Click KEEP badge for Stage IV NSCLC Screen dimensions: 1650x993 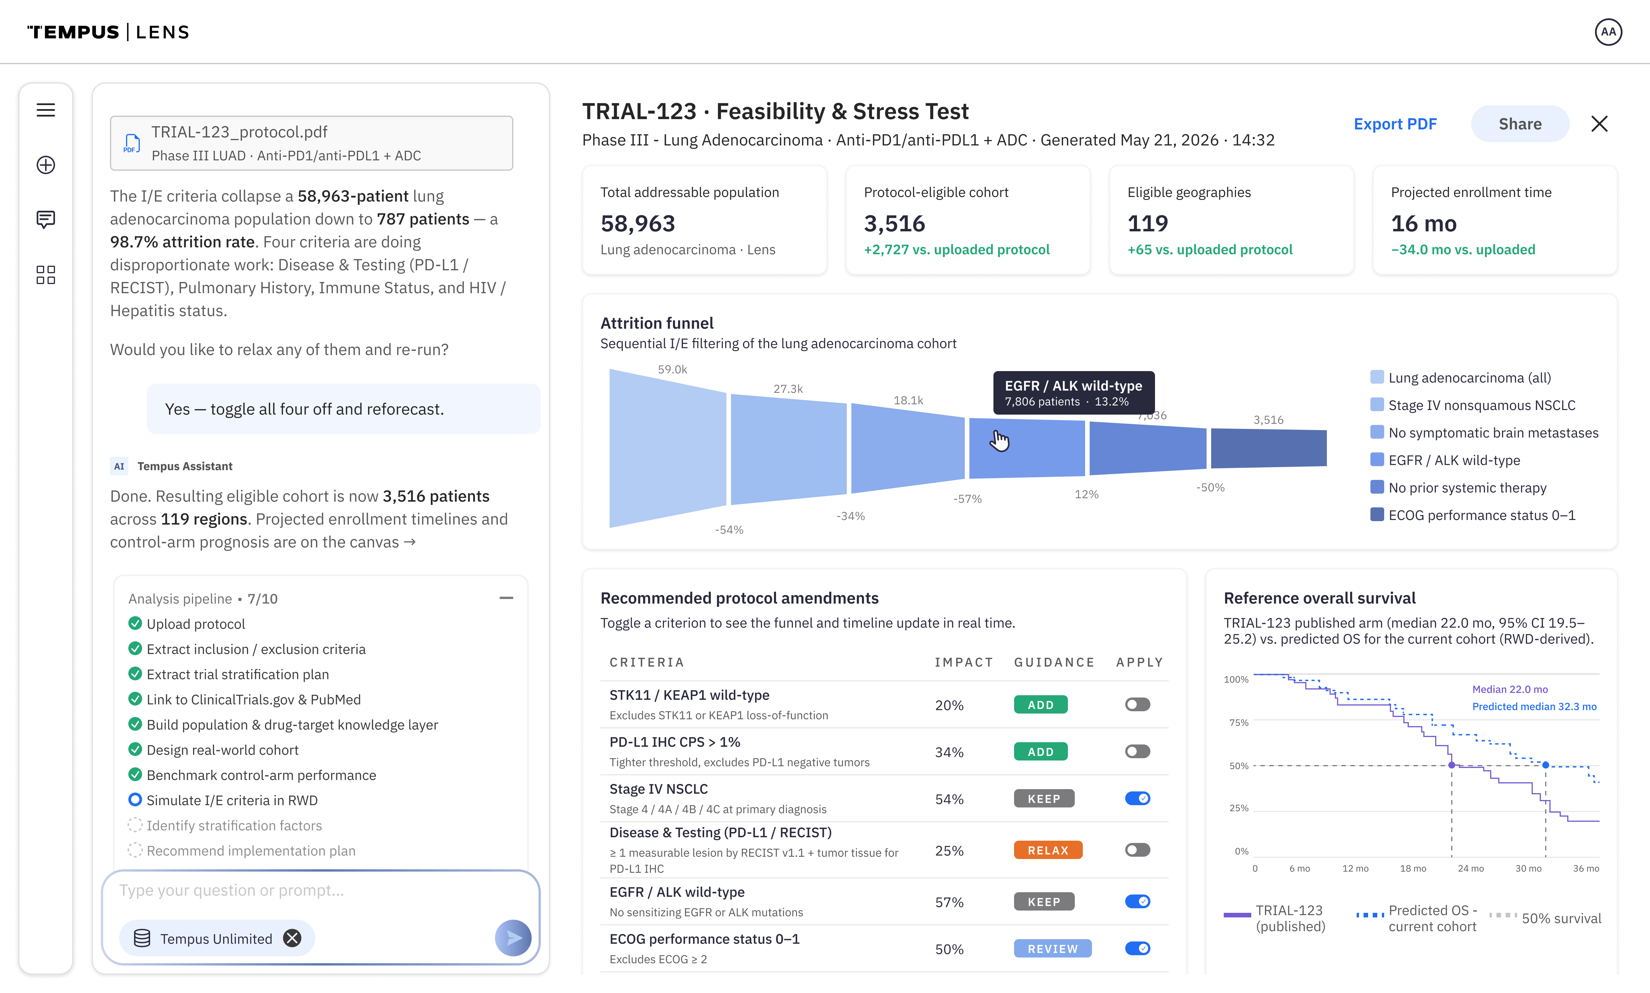(1044, 798)
